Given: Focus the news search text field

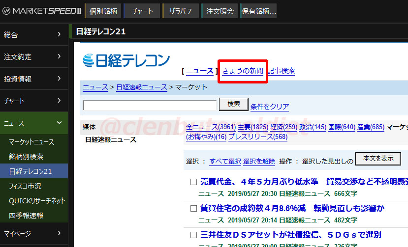Looking at the screenshot, I should point(150,106).
